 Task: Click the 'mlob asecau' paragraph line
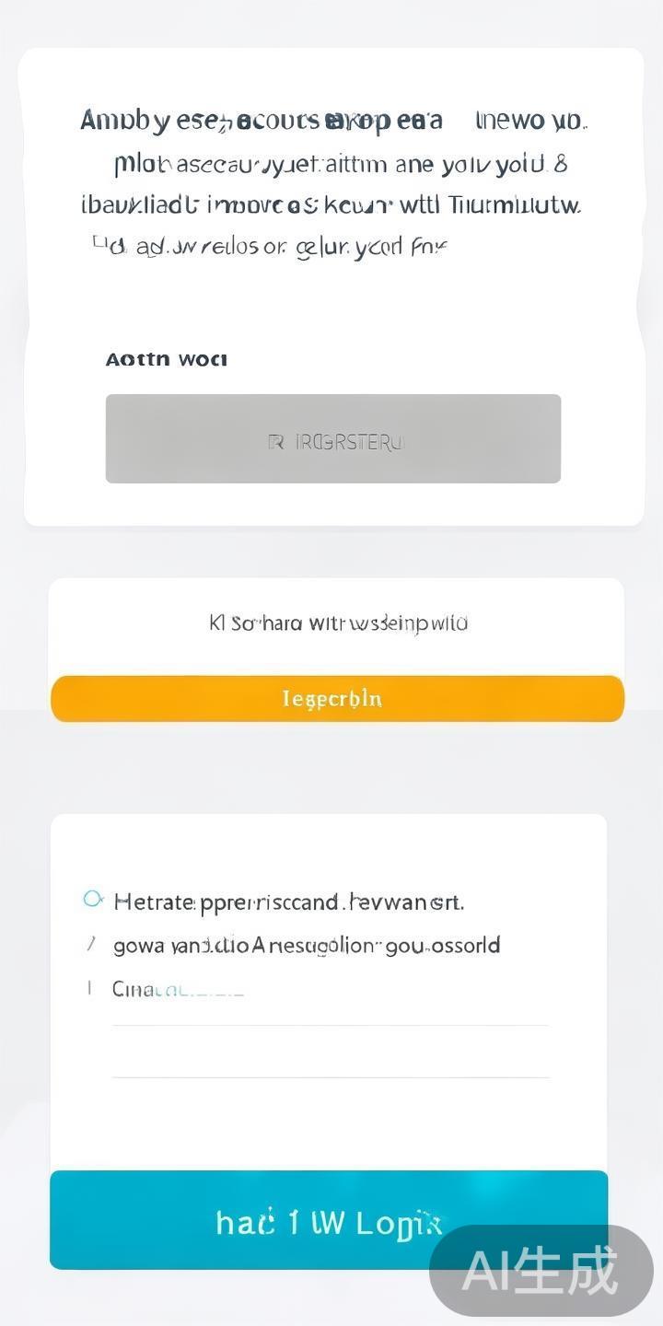coord(340,165)
